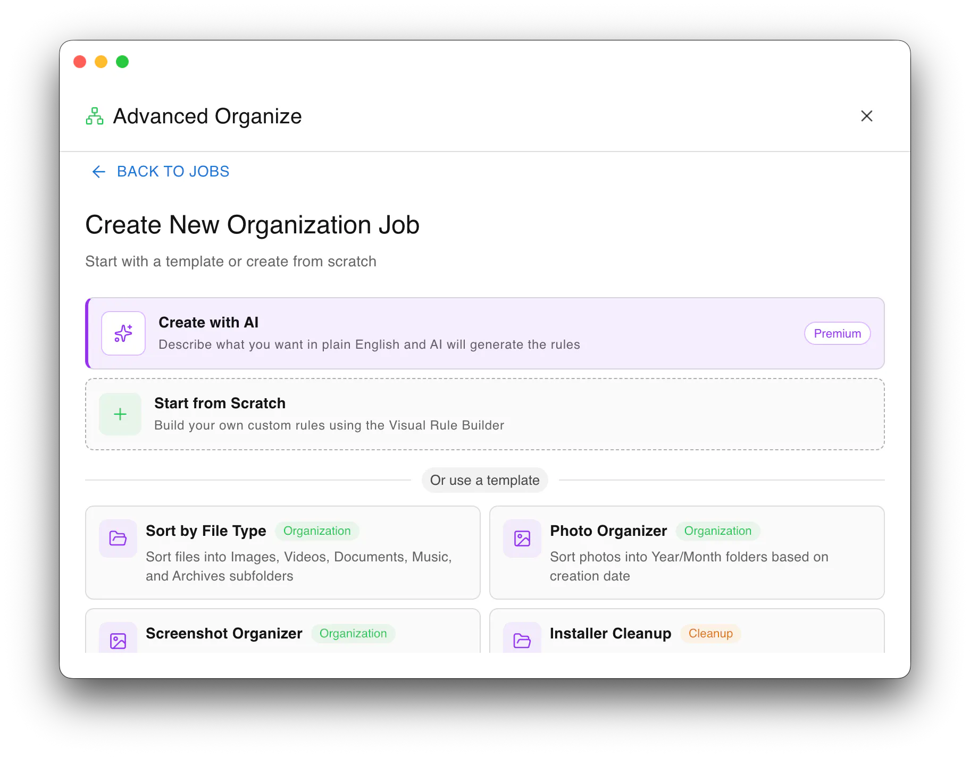
Task: Click the yellow minimize window button
Action: (101, 62)
